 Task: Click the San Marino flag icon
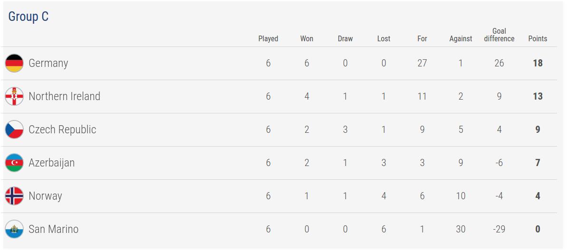pyautogui.click(x=14, y=229)
